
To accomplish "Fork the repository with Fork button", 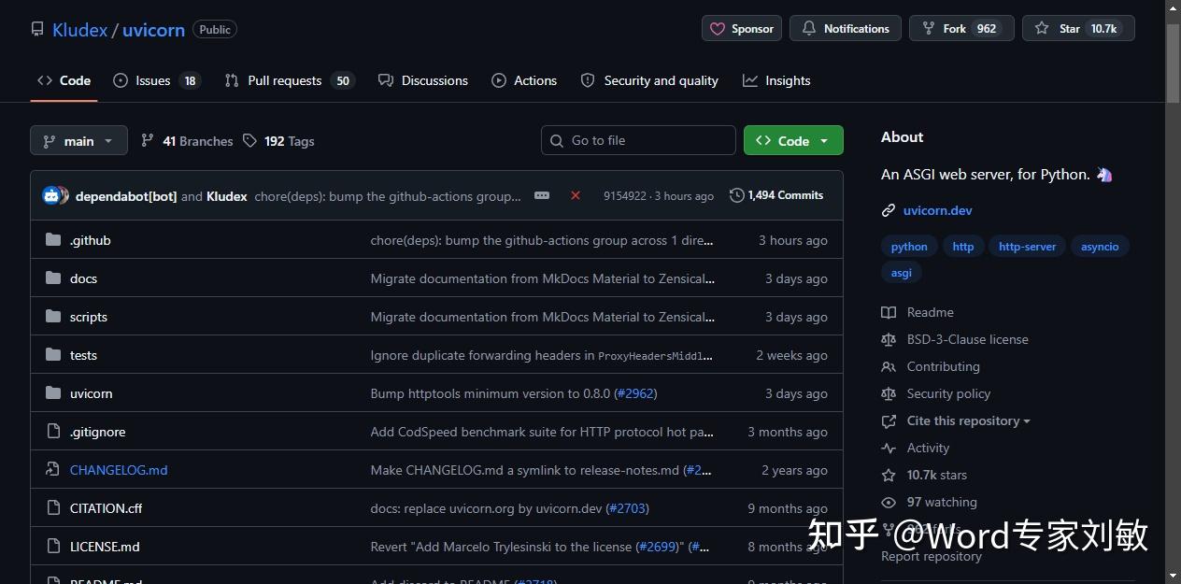I will tap(961, 28).
